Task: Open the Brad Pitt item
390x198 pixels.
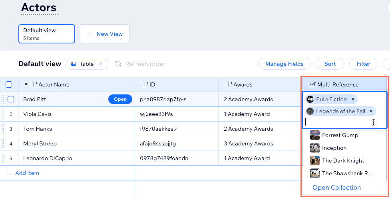Action: tap(120, 99)
